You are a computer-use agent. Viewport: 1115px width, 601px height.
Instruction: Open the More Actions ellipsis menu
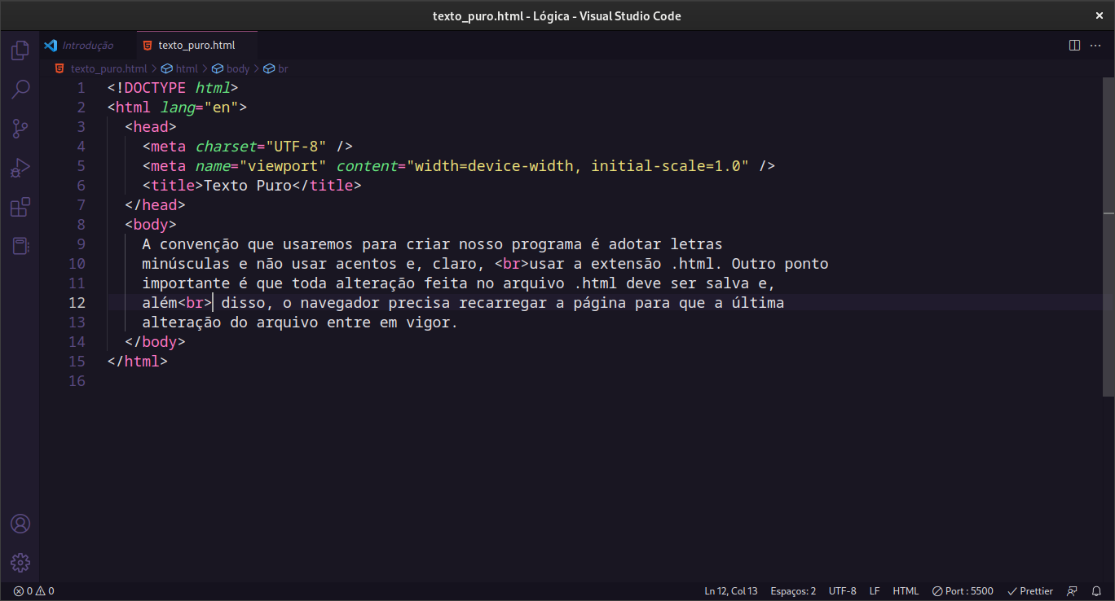1095,46
